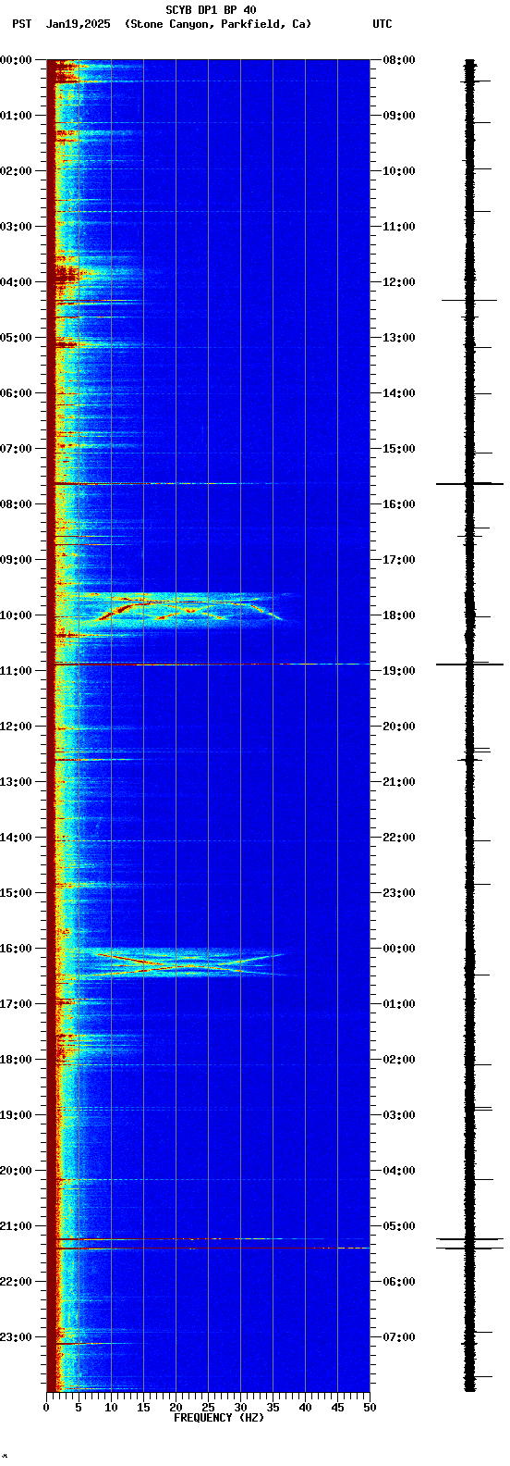Image resolution: width=510 pixels, height=1466 pixels.
Task: Click the UTC time label '07:00'
Action: (x=399, y=1337)
